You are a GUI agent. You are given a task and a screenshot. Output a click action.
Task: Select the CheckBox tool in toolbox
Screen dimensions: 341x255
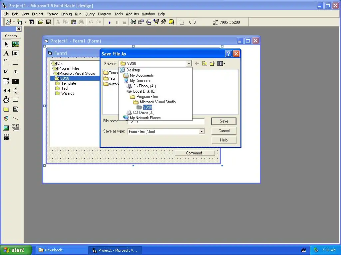coord(6,72)
